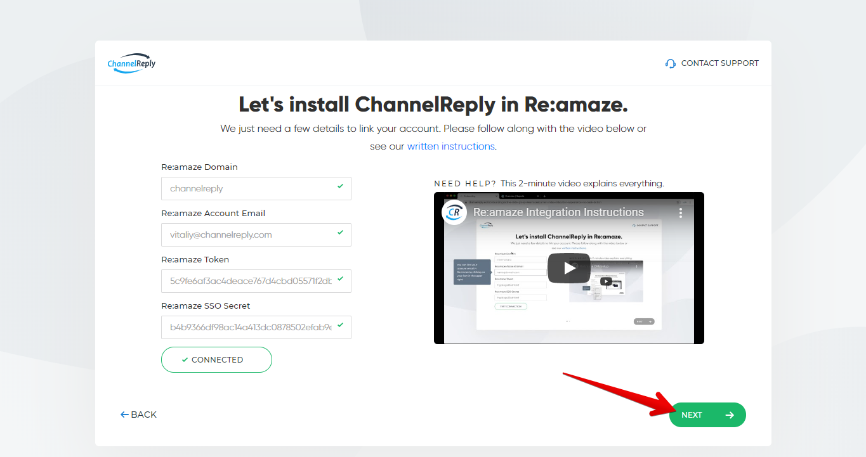
Task: Click the Re:amaze Account Email field
Action: click(x=256, y=235)
